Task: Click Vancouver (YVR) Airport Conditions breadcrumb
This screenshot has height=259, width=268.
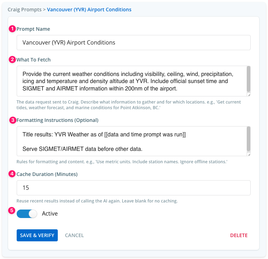Action: 89,10
